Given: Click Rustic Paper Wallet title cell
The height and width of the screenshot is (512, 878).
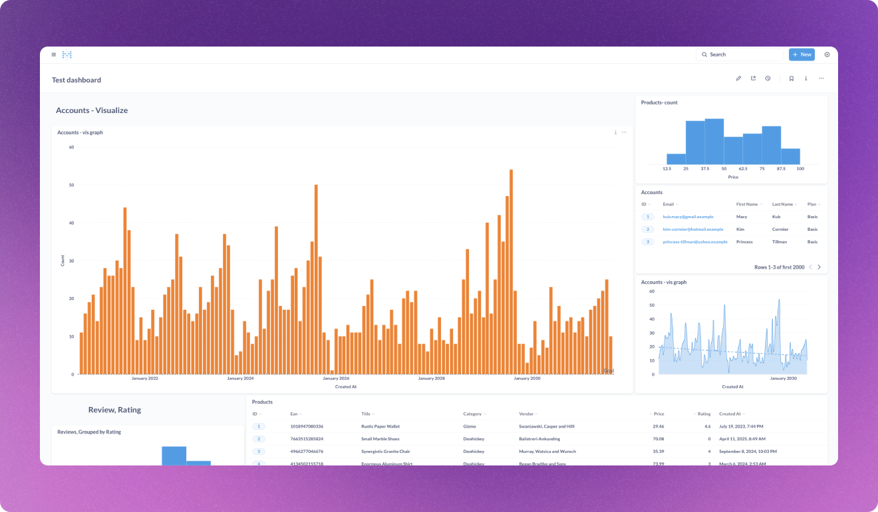Looking at the screenshot, I should pyautogui.click(x=380, y=426).
